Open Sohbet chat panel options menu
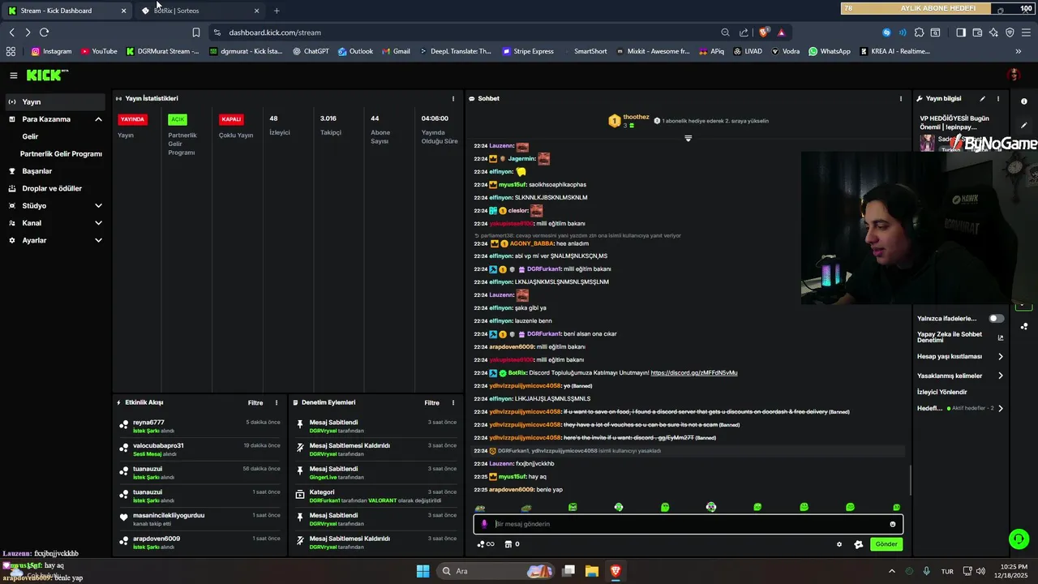This screenshot has height=584, width=1038. (x=900, y=99)
